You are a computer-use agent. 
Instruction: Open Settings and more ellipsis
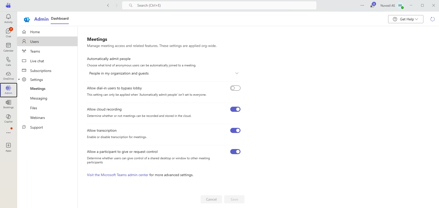(x=362, y=5)
